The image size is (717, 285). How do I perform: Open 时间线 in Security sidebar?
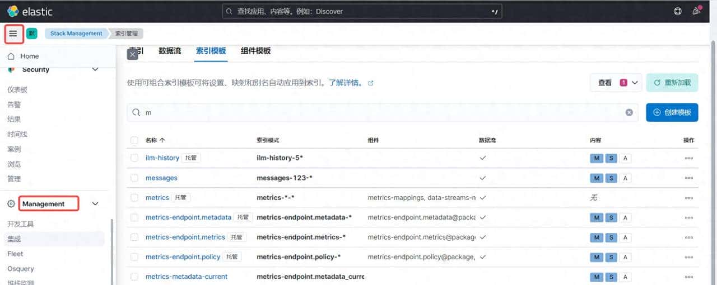(17, 134)
